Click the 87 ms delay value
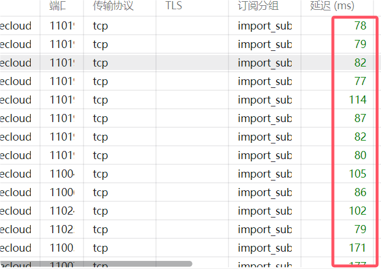 [x=360, y=118]
